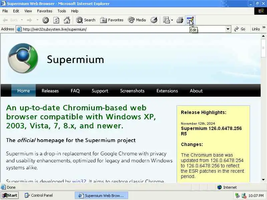The image size is (267, 200).
Task: Click the Changes: heading
Action: (192, 144)
